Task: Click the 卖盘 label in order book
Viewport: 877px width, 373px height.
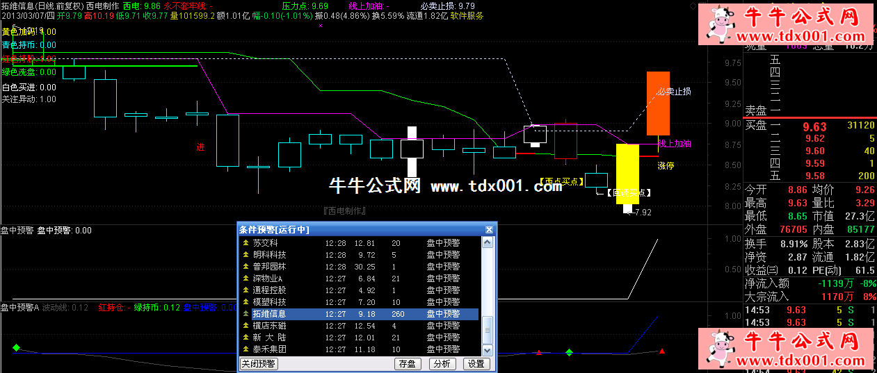Action: coord(756,110)
